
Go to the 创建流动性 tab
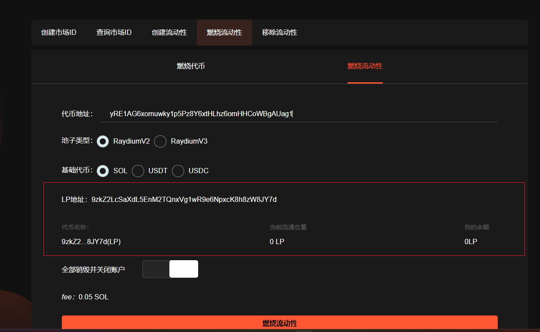(x=169, y=33)
